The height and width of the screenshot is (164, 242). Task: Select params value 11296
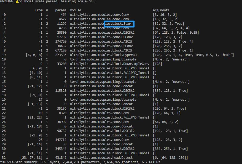pyautogui.click(x=62, y=24)
